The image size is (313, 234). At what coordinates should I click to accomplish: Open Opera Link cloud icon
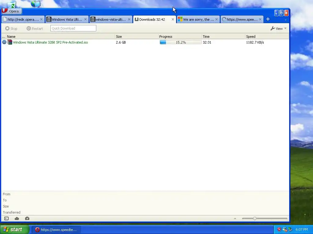(17, 218)
